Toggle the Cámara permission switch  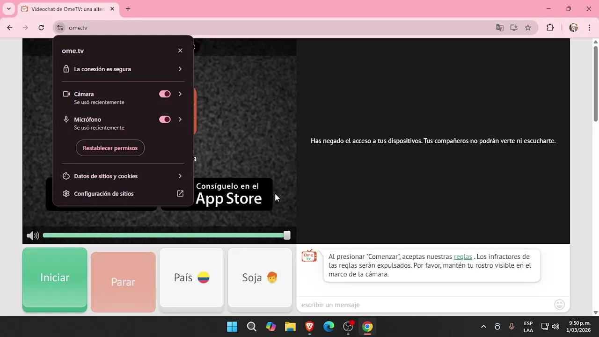click(165, 94)
